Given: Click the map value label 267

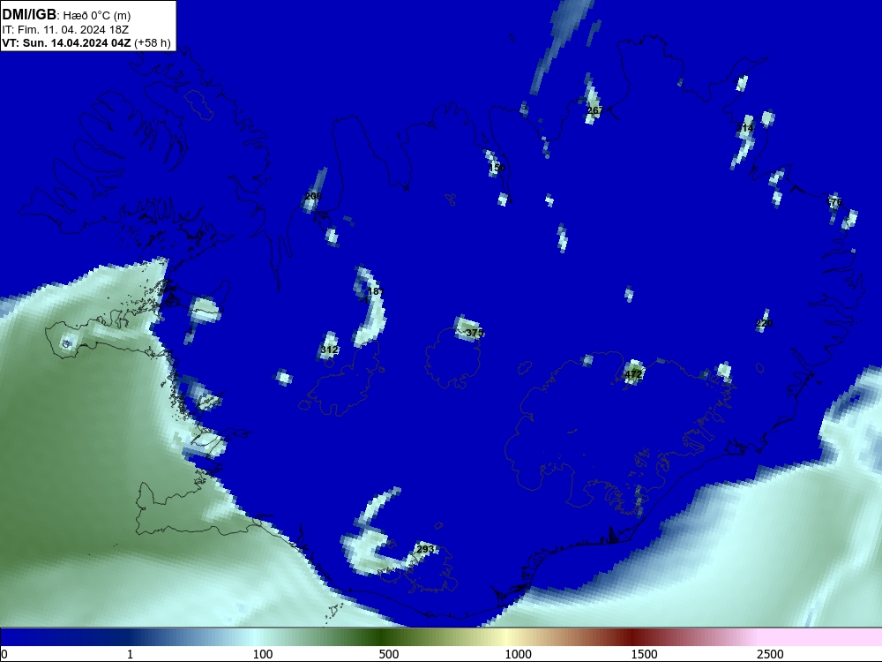Looking at the screenshot, I should click(x=594, y=110).
